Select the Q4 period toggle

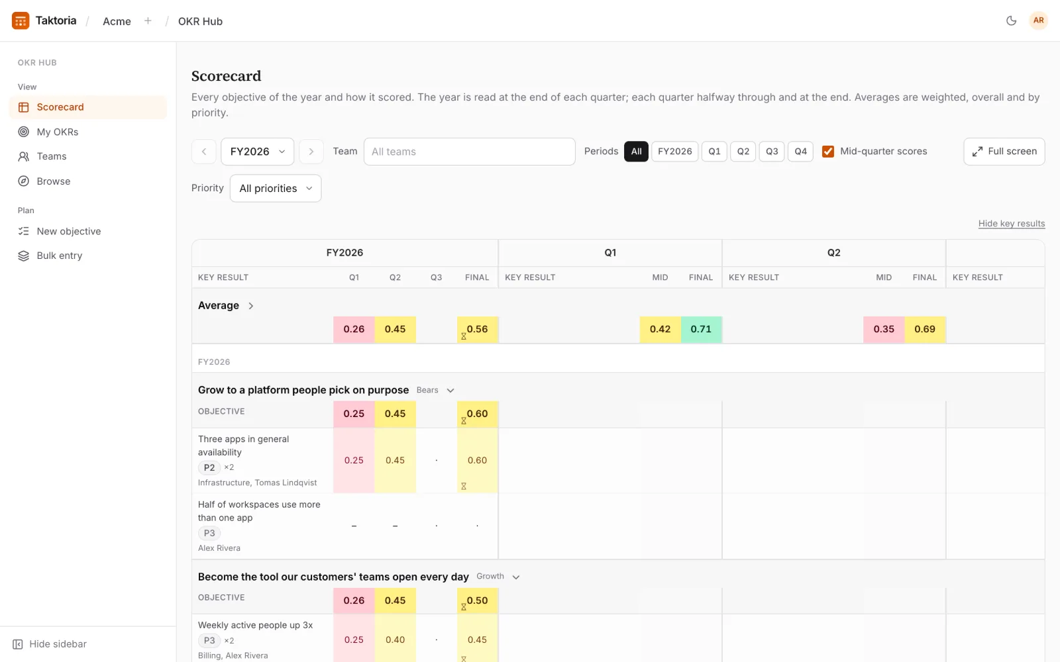(800, 152)
